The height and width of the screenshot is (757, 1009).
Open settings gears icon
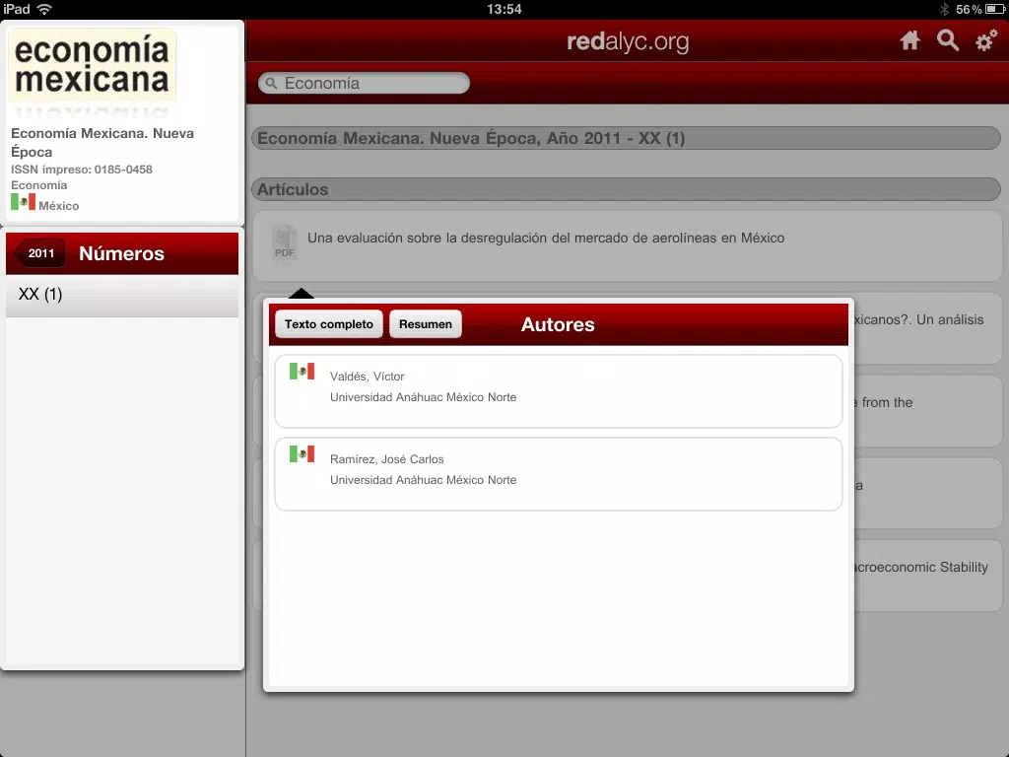click(x=985, y=40)
